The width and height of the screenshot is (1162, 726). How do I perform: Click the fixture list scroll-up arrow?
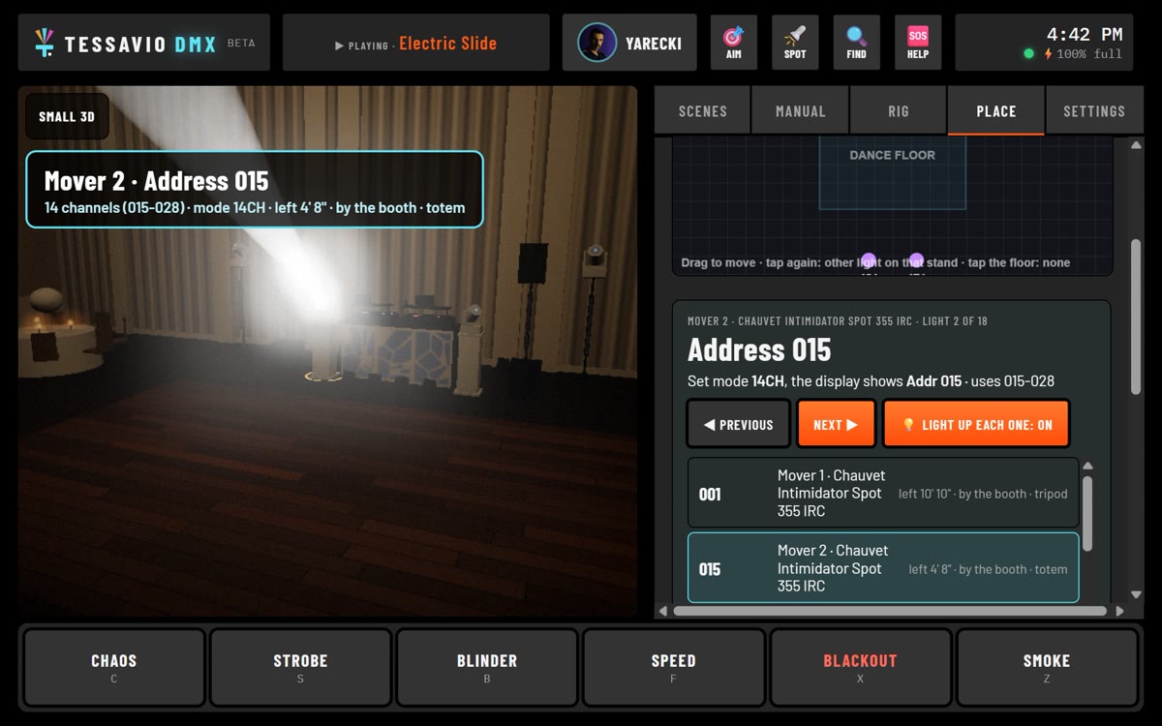(x=1087, y=466)
